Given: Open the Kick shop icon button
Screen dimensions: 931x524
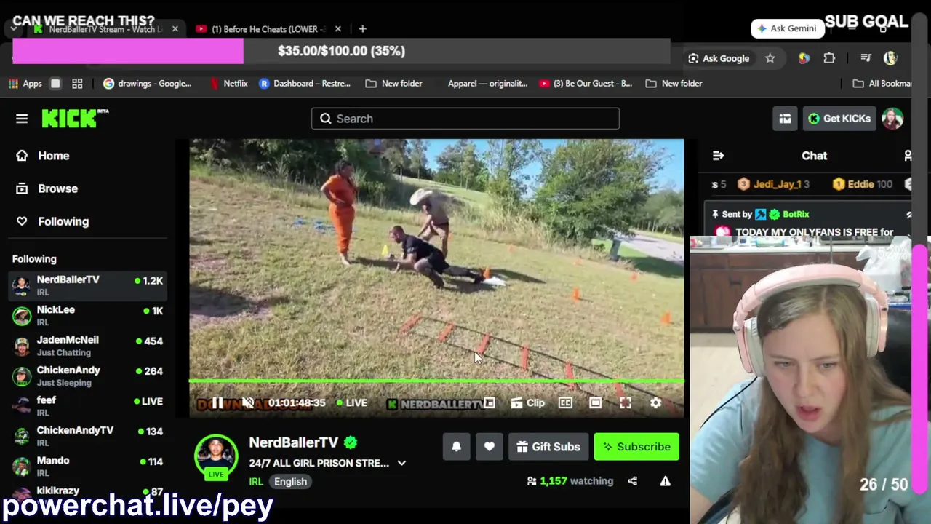Looking at the screenshot, I should (x=785, y=119).
